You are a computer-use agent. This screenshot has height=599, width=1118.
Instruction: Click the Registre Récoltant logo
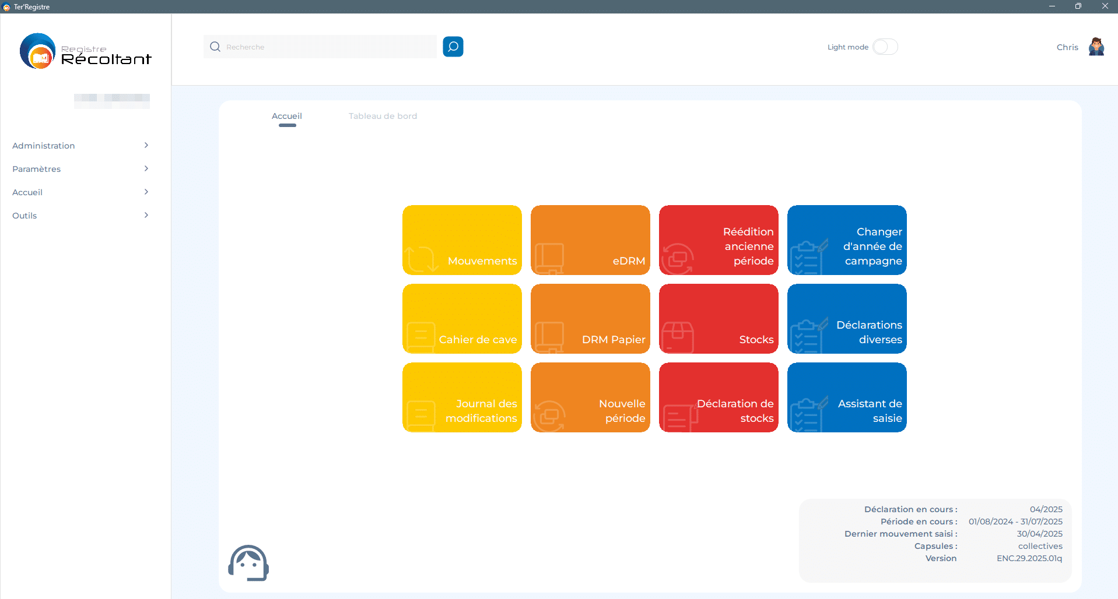(x=85, y=51)
